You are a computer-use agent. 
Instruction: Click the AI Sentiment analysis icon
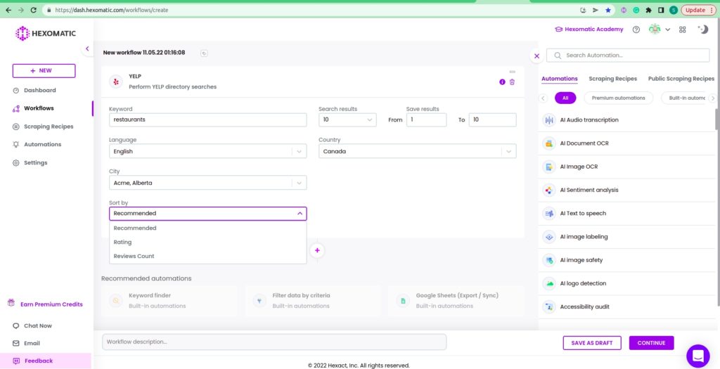click(x=548, y=190)
